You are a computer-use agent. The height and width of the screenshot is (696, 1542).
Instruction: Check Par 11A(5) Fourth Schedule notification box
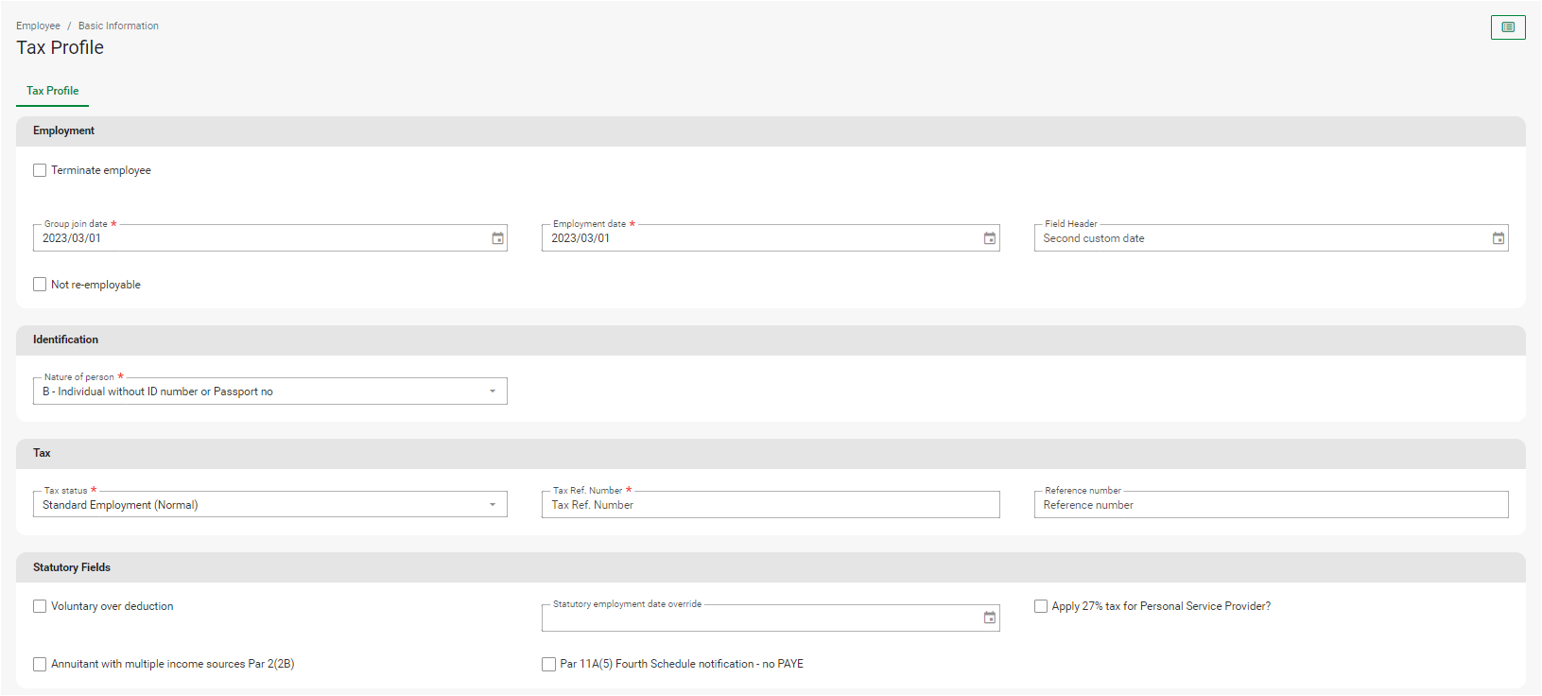click(548, 664)
